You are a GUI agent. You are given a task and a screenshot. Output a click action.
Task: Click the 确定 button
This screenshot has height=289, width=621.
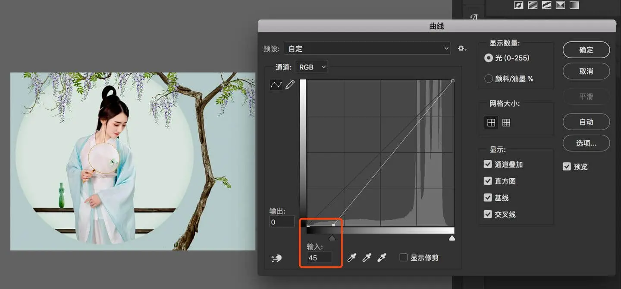tap(586, 50)
